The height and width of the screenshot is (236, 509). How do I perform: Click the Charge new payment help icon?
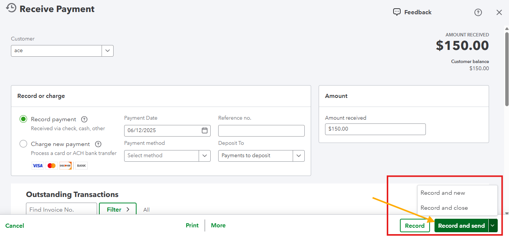(x=98, y=144)
